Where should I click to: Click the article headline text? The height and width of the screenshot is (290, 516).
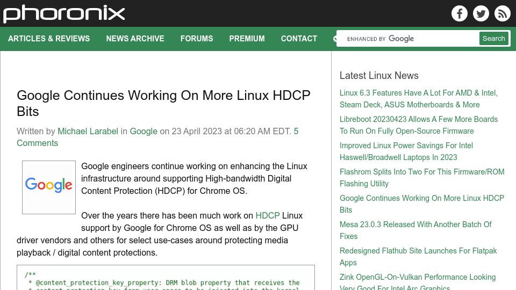[163, 103]
